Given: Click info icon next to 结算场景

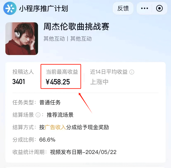Looking at the screenshot, I should click(38, 115).
